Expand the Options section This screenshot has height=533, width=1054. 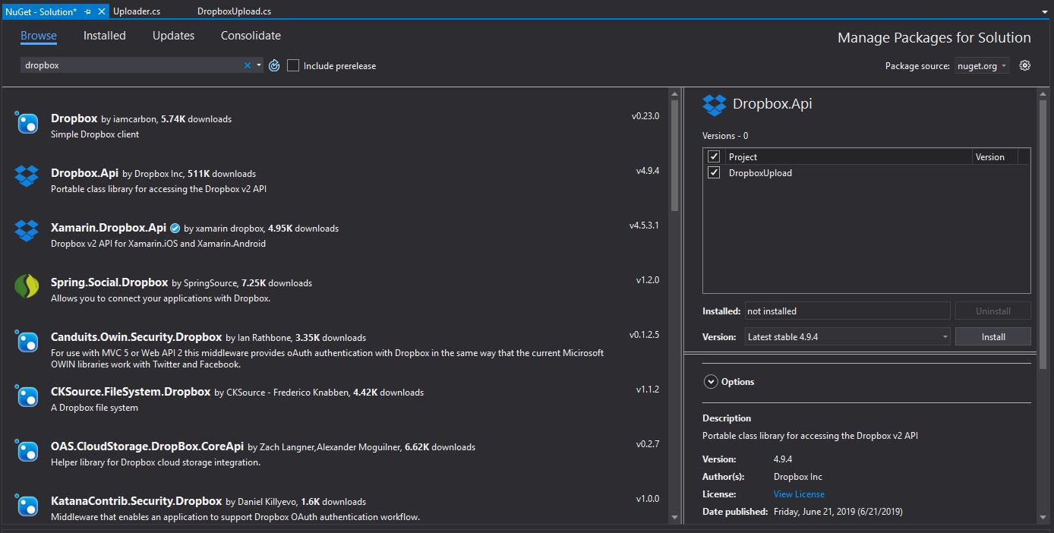tap(711, 382)
